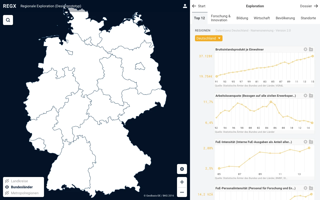Click the user profile icon
320x200 pixels.
click(x=185, y=6)
